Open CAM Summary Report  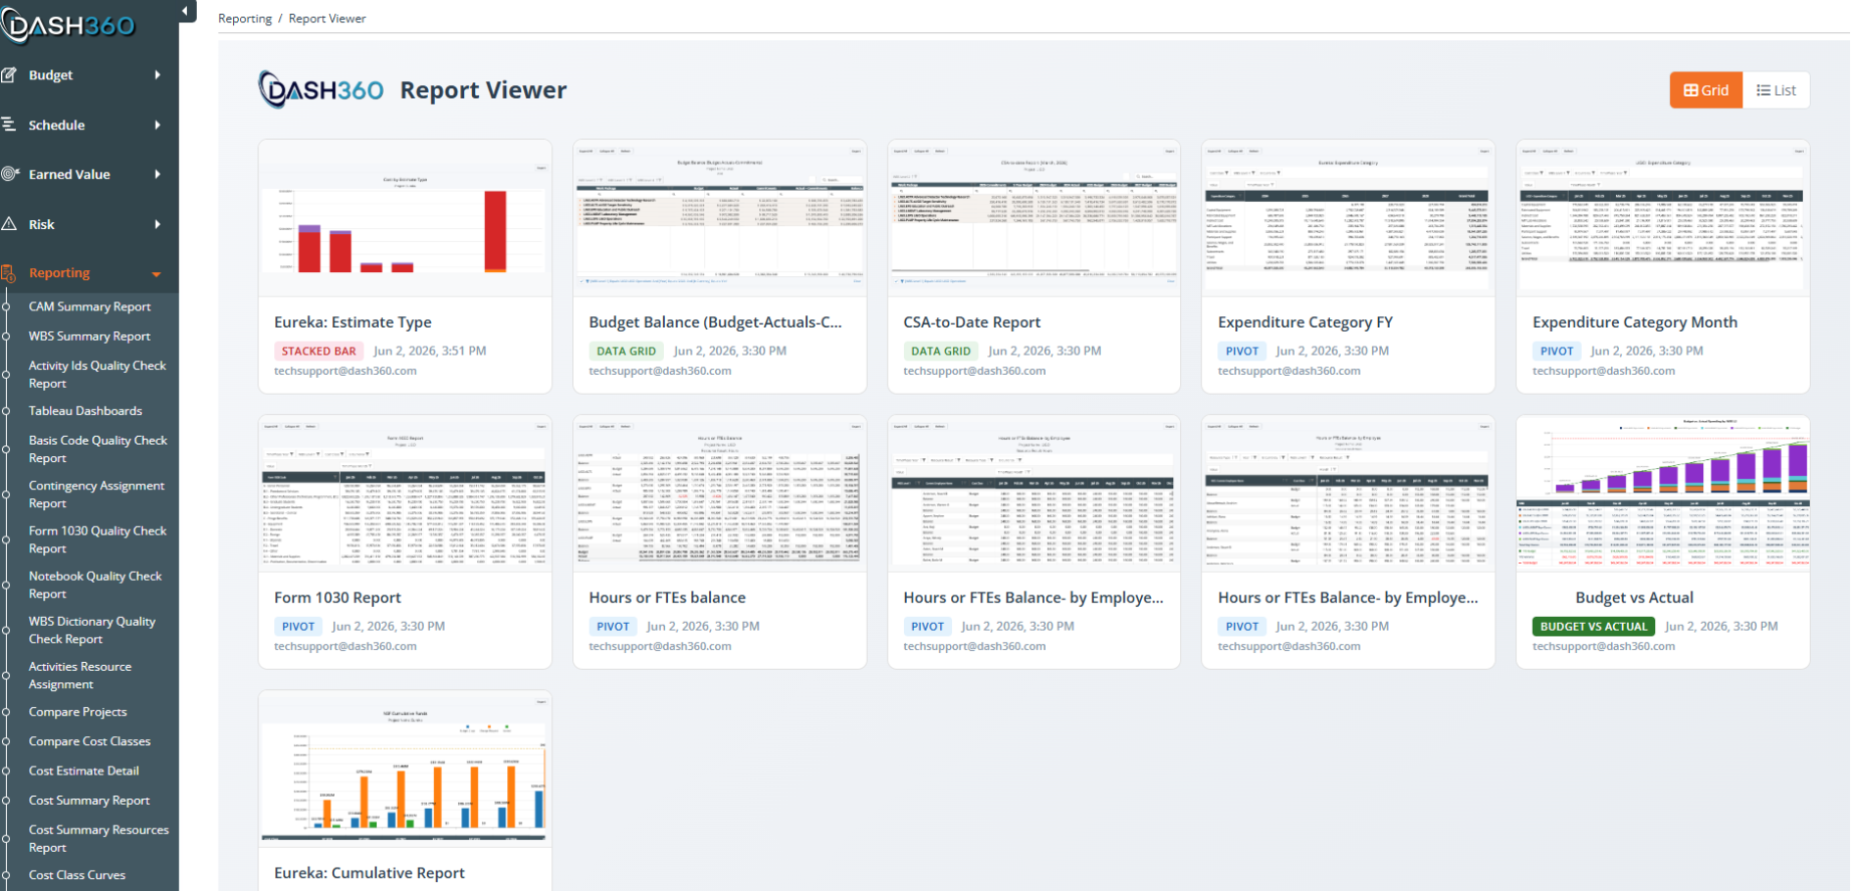(x=90, y=306)
